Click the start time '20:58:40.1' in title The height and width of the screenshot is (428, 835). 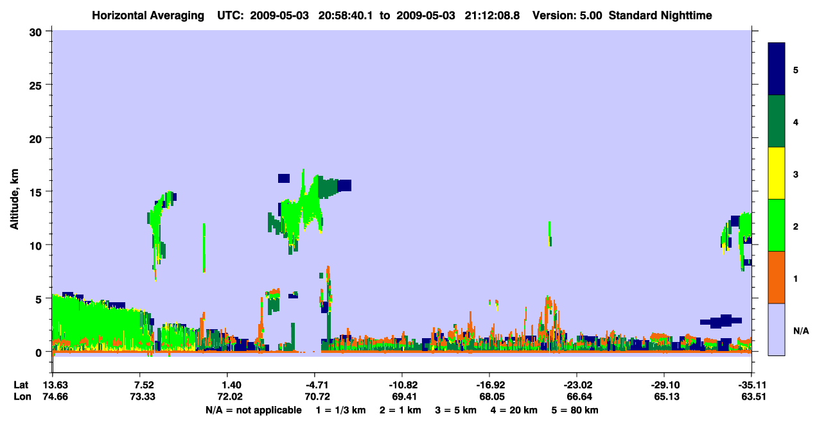[x=347, y=15]
